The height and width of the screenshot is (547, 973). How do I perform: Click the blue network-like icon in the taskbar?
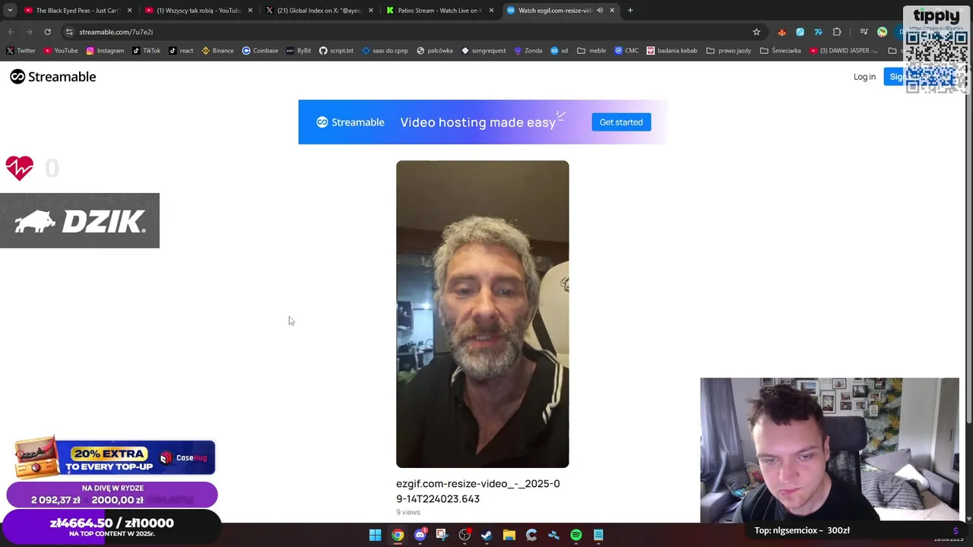pyautogui.click(x=553, y=535)
